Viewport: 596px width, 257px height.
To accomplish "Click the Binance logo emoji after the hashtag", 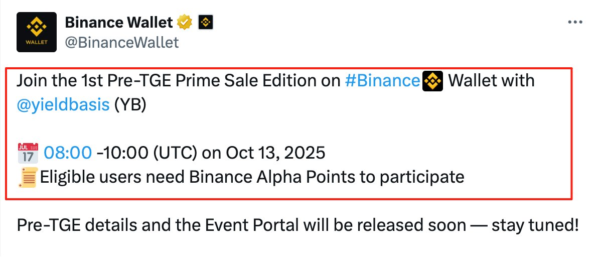I will 432,81.
